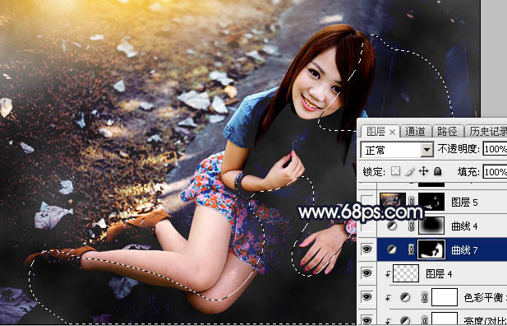The image size is (507, 326).
Task: Select the 色彩平衡 white mask thumbnail
Action: [x=445, y=297]
